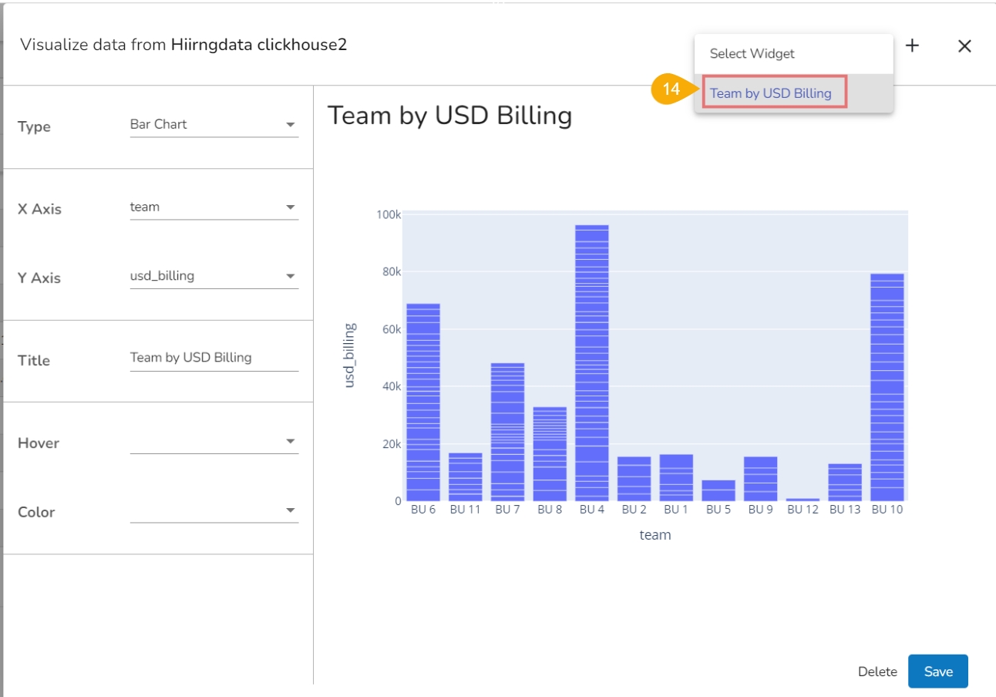Click the team x-axis label under chart

pos(654,535)
